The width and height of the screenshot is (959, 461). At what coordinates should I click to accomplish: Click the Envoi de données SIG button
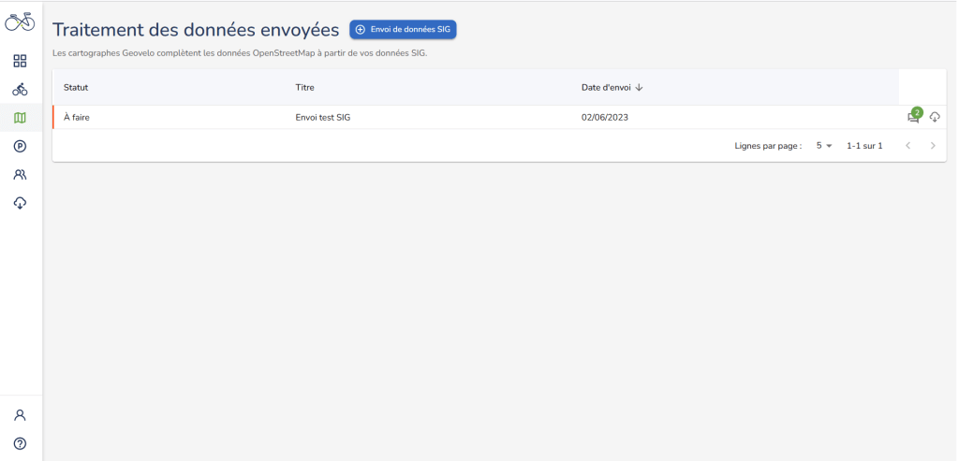coord(403,29)
